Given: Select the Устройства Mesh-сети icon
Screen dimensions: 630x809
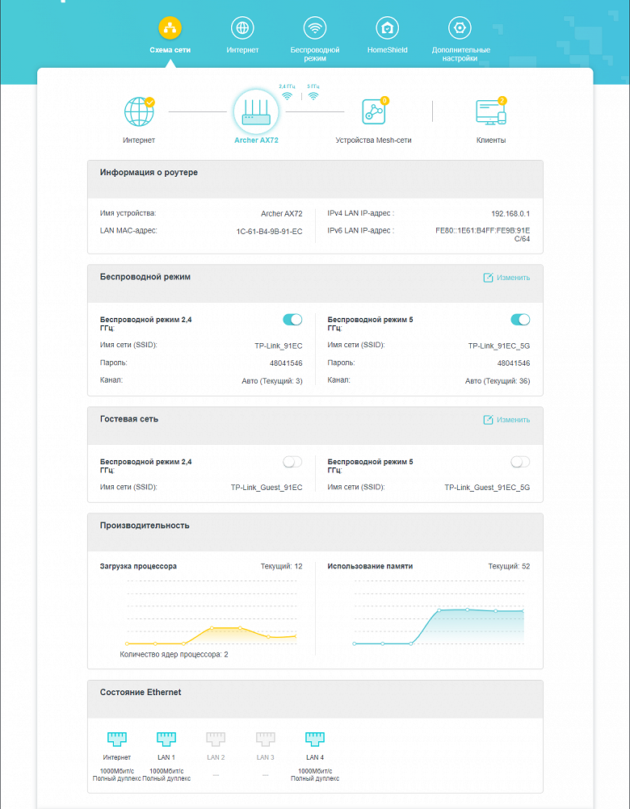Looking at the screenshot, I should pos(374,111).
